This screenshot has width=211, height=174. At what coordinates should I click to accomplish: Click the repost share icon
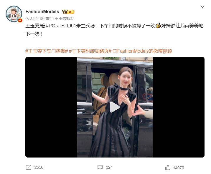click(29, 168)
